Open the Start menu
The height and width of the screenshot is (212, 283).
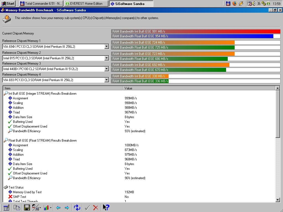tap(8, 3)
